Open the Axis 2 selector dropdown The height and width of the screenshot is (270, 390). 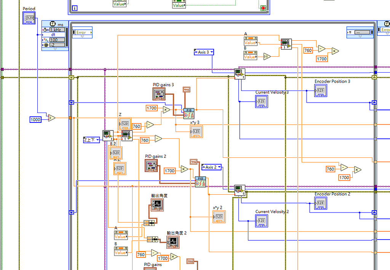tap(212, 167)
